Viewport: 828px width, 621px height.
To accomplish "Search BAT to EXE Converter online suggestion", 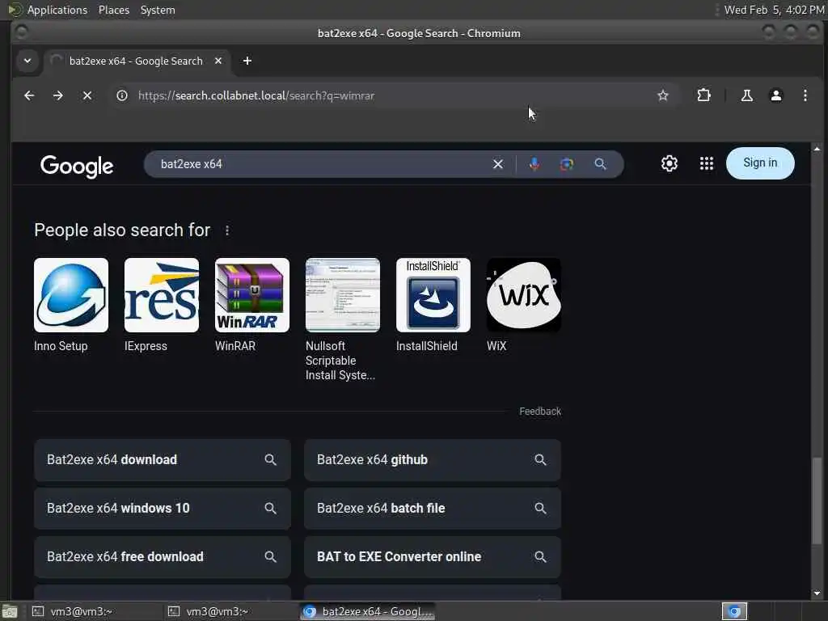I will (433, 557).
